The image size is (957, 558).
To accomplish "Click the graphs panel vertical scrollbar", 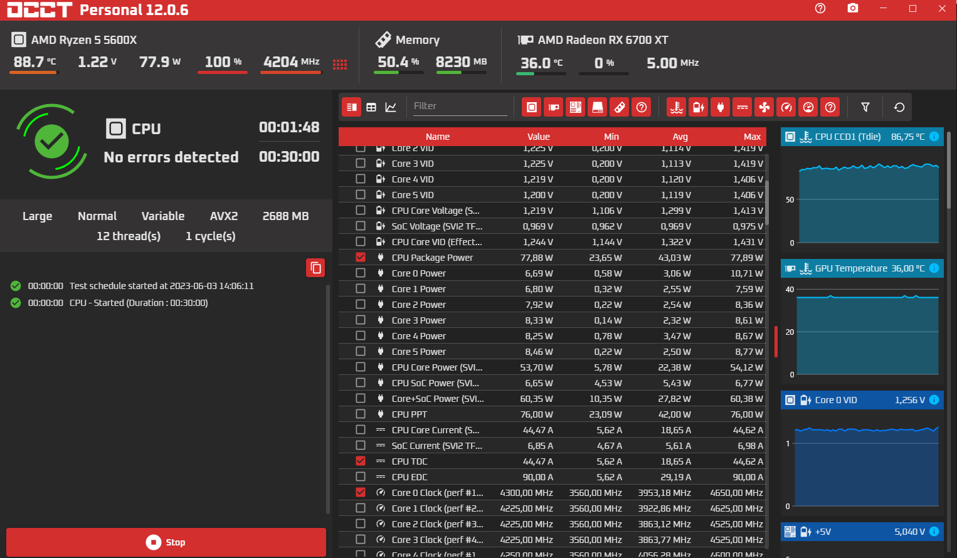I will point(948,169).
